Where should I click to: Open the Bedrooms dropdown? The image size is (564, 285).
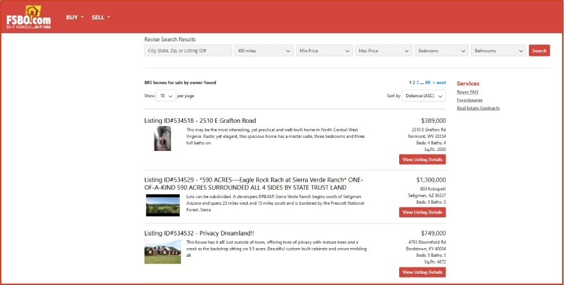tap(441, 51)
